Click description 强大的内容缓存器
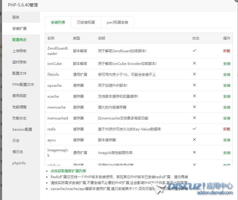 [112, 107]
